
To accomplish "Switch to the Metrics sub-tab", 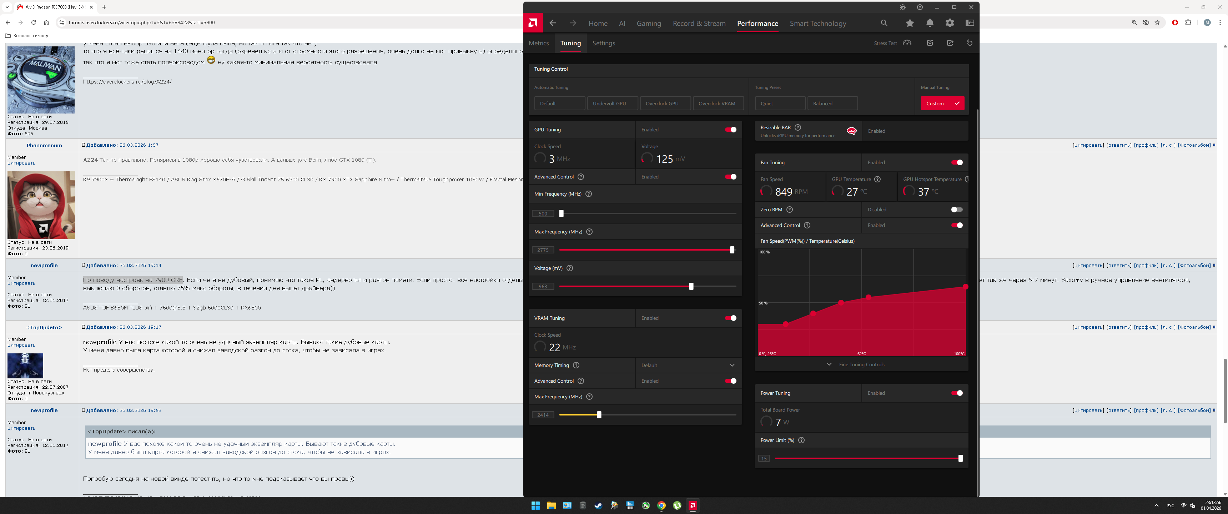I will coord(539,44).
